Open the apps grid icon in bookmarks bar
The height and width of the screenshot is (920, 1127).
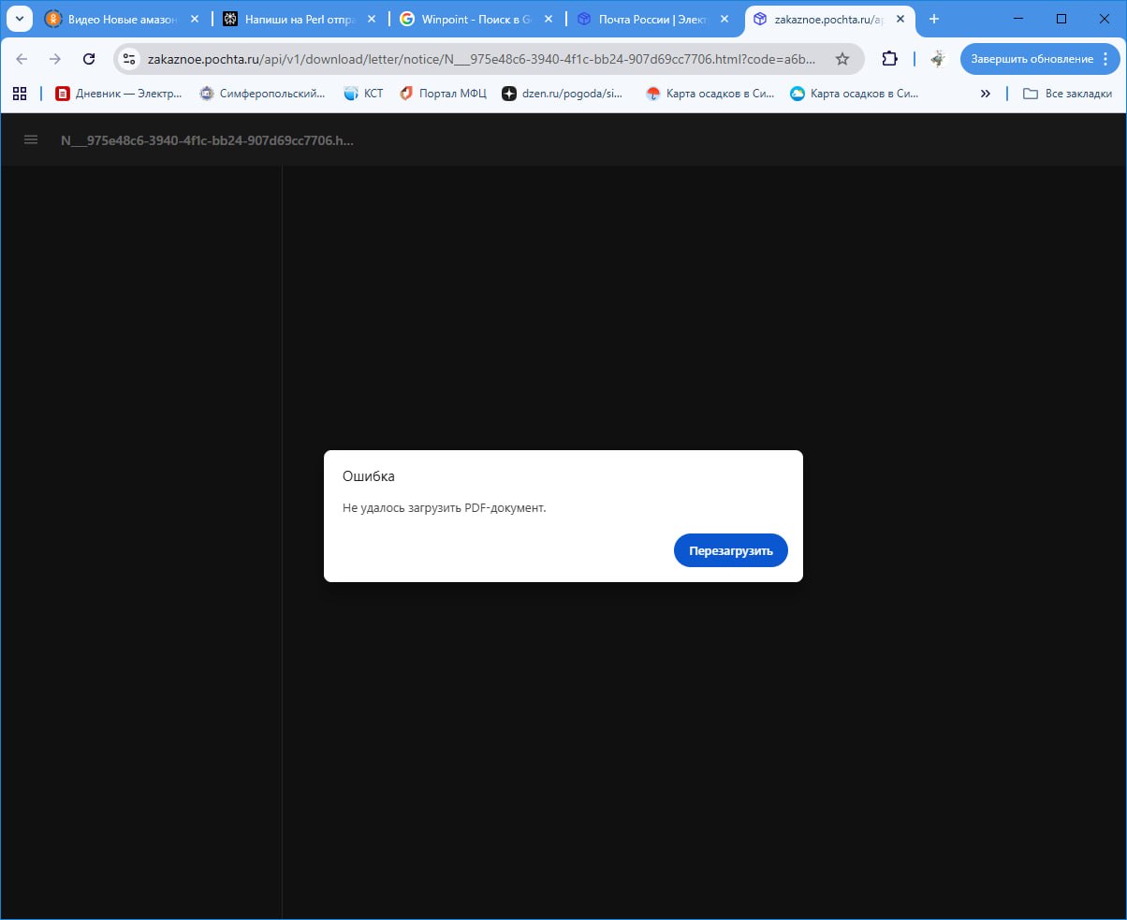click(x=19, y=93)
